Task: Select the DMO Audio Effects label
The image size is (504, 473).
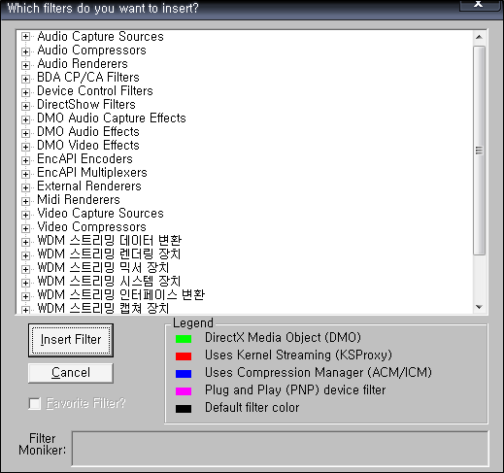Action: (x=88, y=131)
